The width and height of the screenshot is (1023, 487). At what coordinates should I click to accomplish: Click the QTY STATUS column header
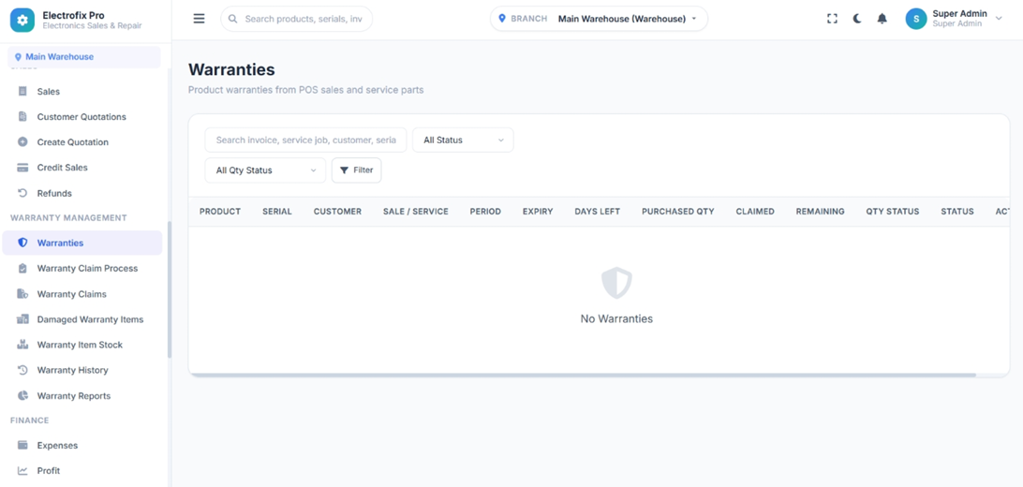[893, 212]
